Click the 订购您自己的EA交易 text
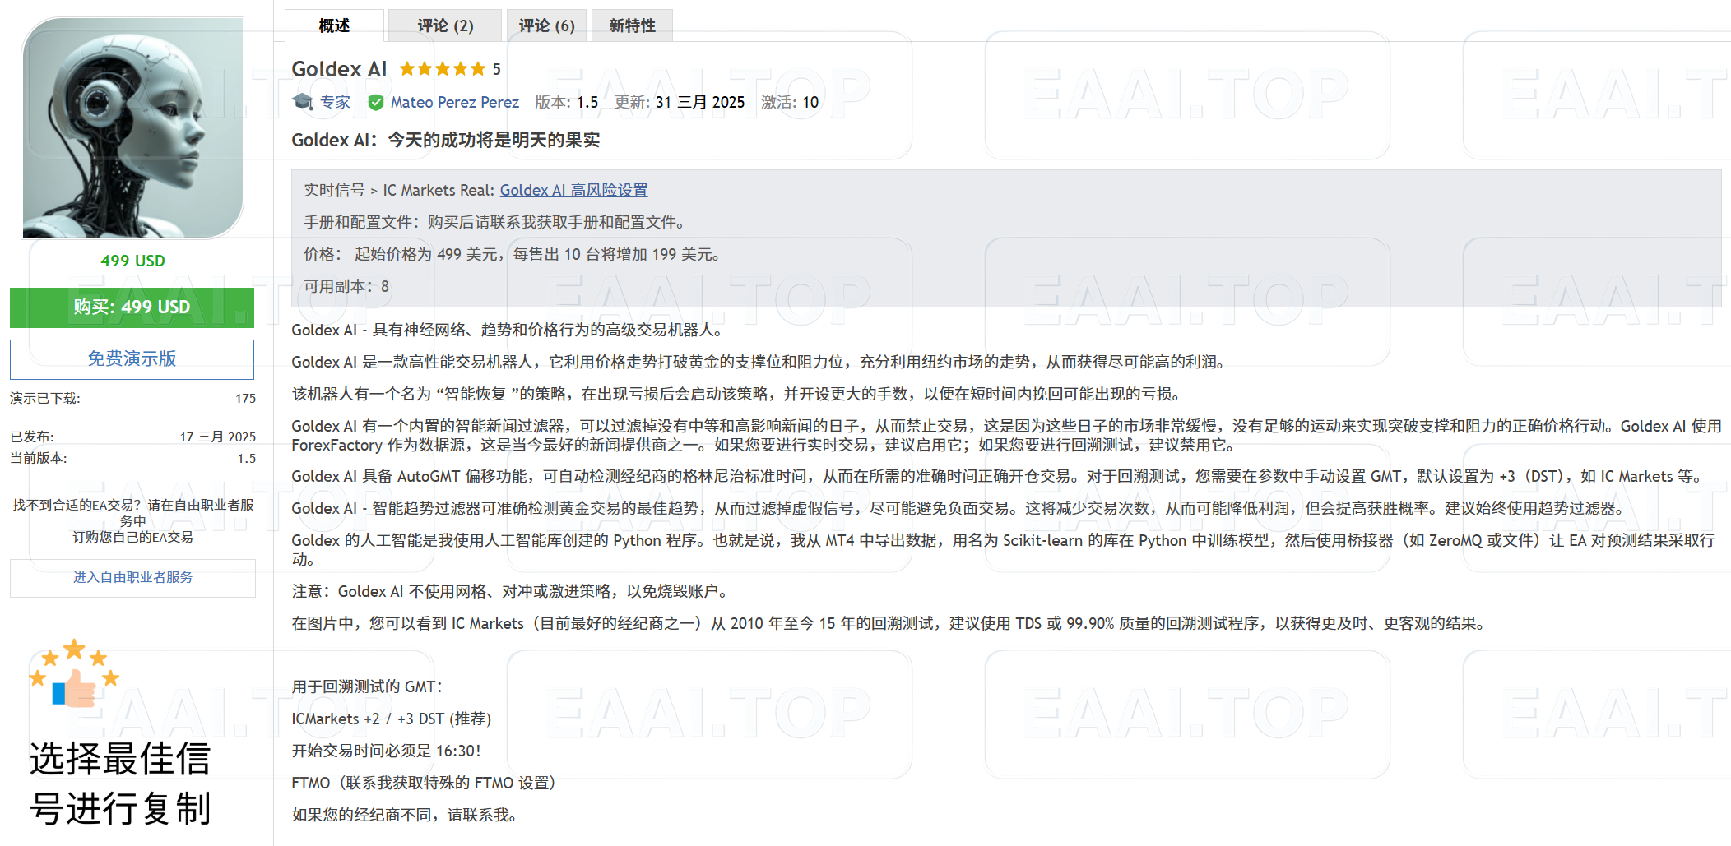Image resolution: width=1731 pixels, height=846 pixels. click(x=132, y=537)
